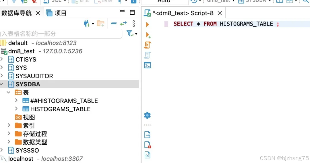Expand the CTISYS schema node
Image resolution: width=310 pixels, height=163 pixels.
click(2, 59)
